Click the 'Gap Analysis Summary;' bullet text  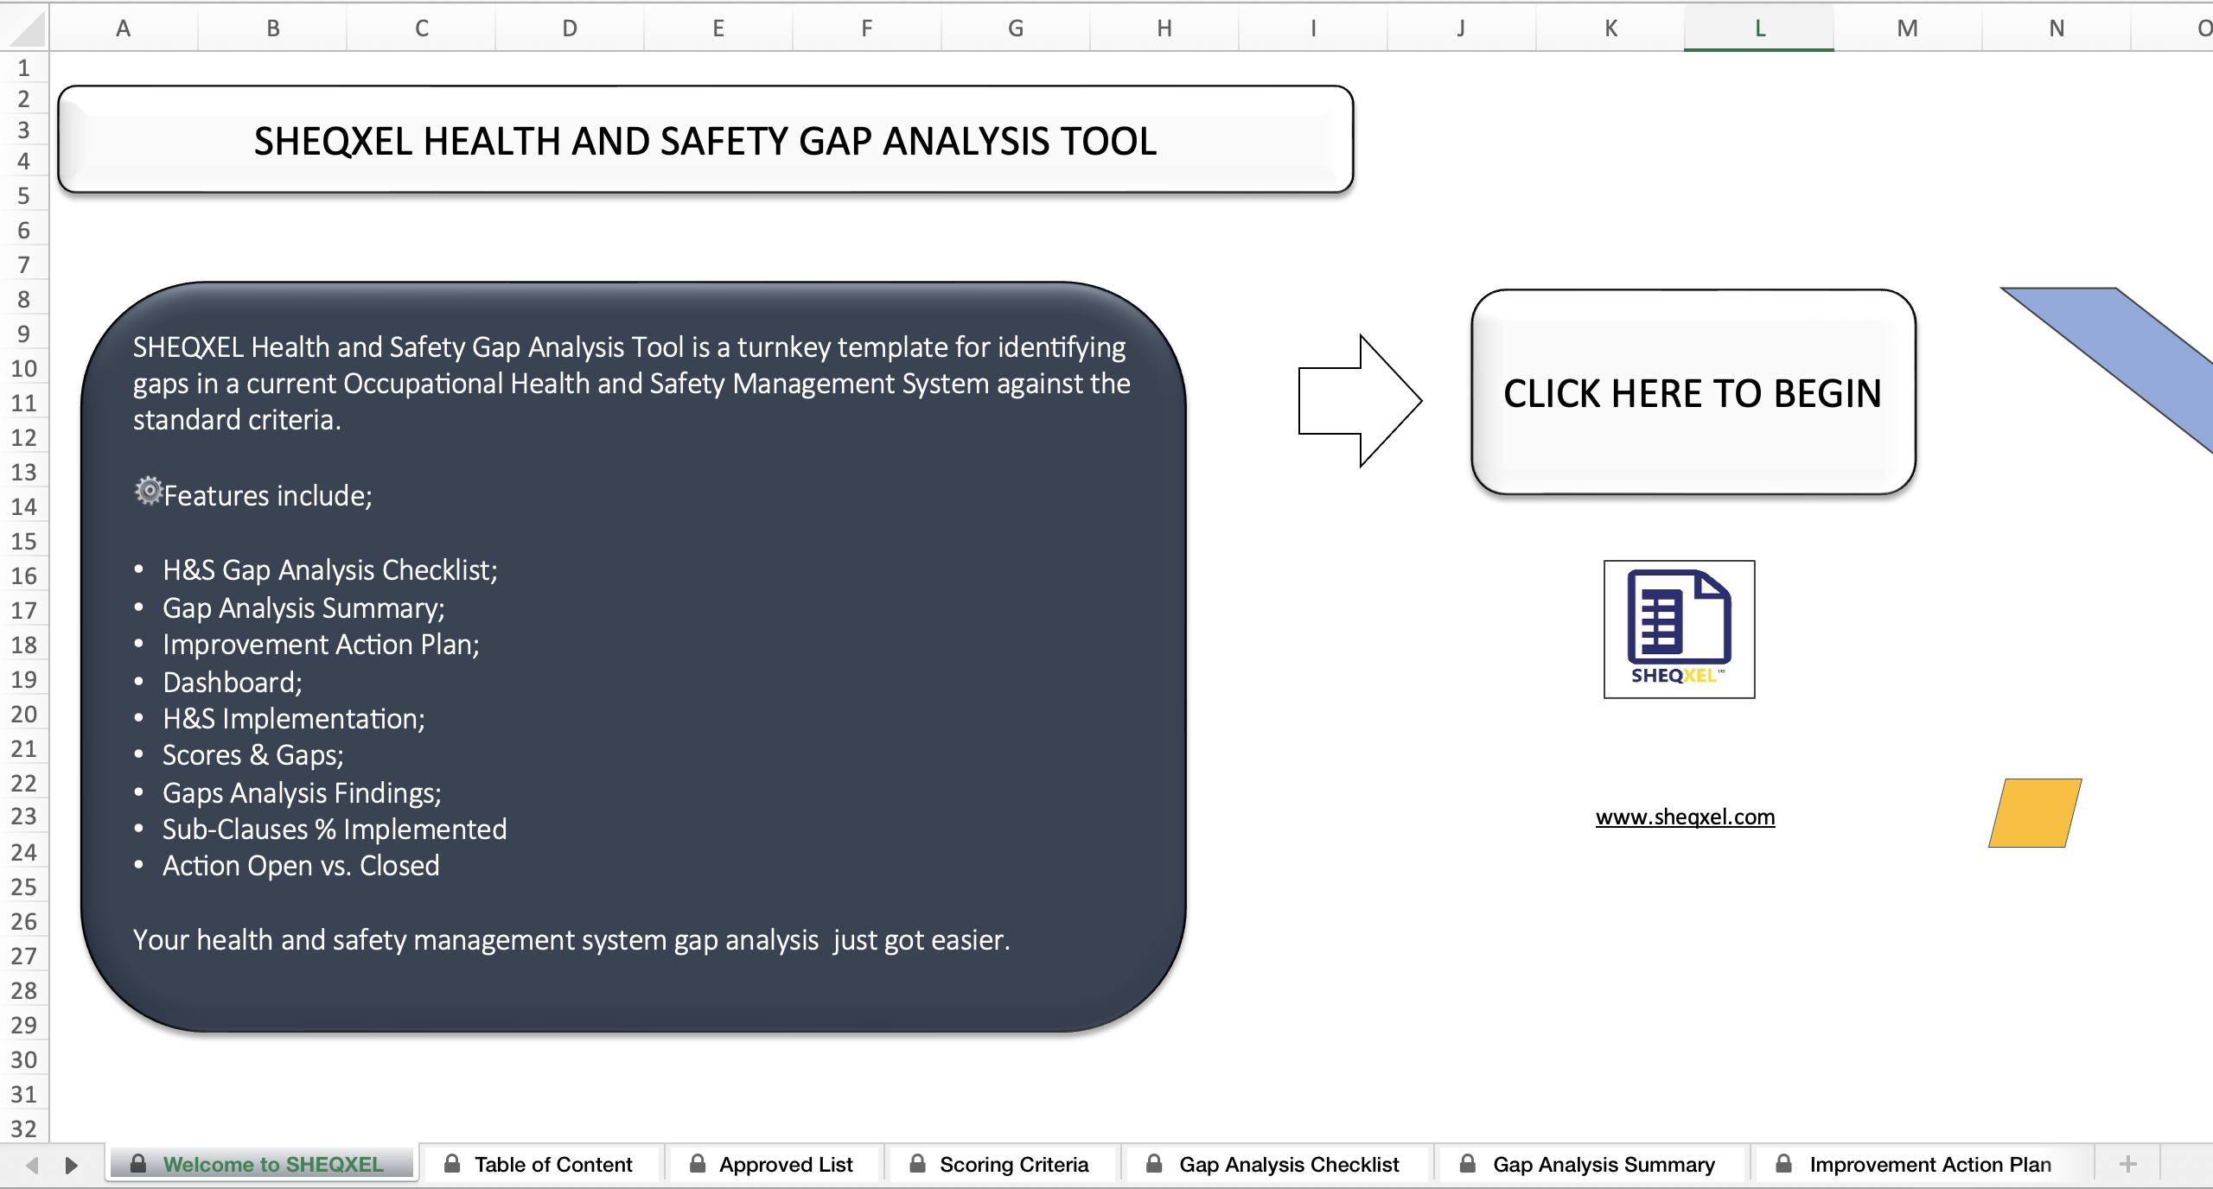coord(303,608)
